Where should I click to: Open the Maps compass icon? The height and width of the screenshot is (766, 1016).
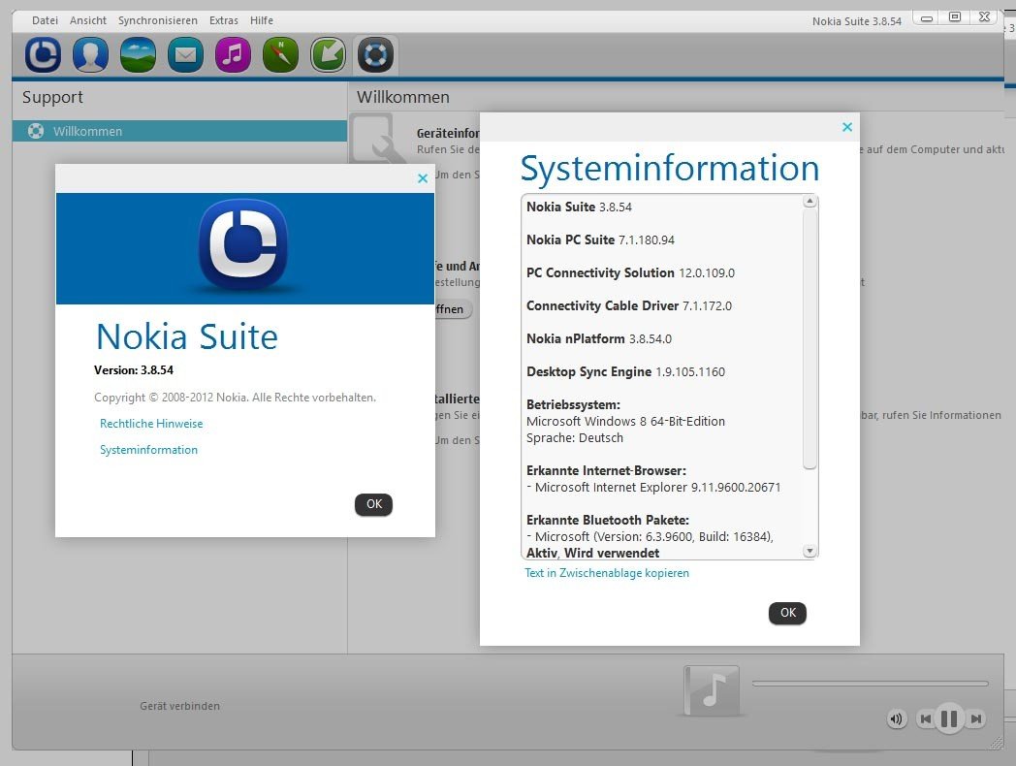point(280,54)
